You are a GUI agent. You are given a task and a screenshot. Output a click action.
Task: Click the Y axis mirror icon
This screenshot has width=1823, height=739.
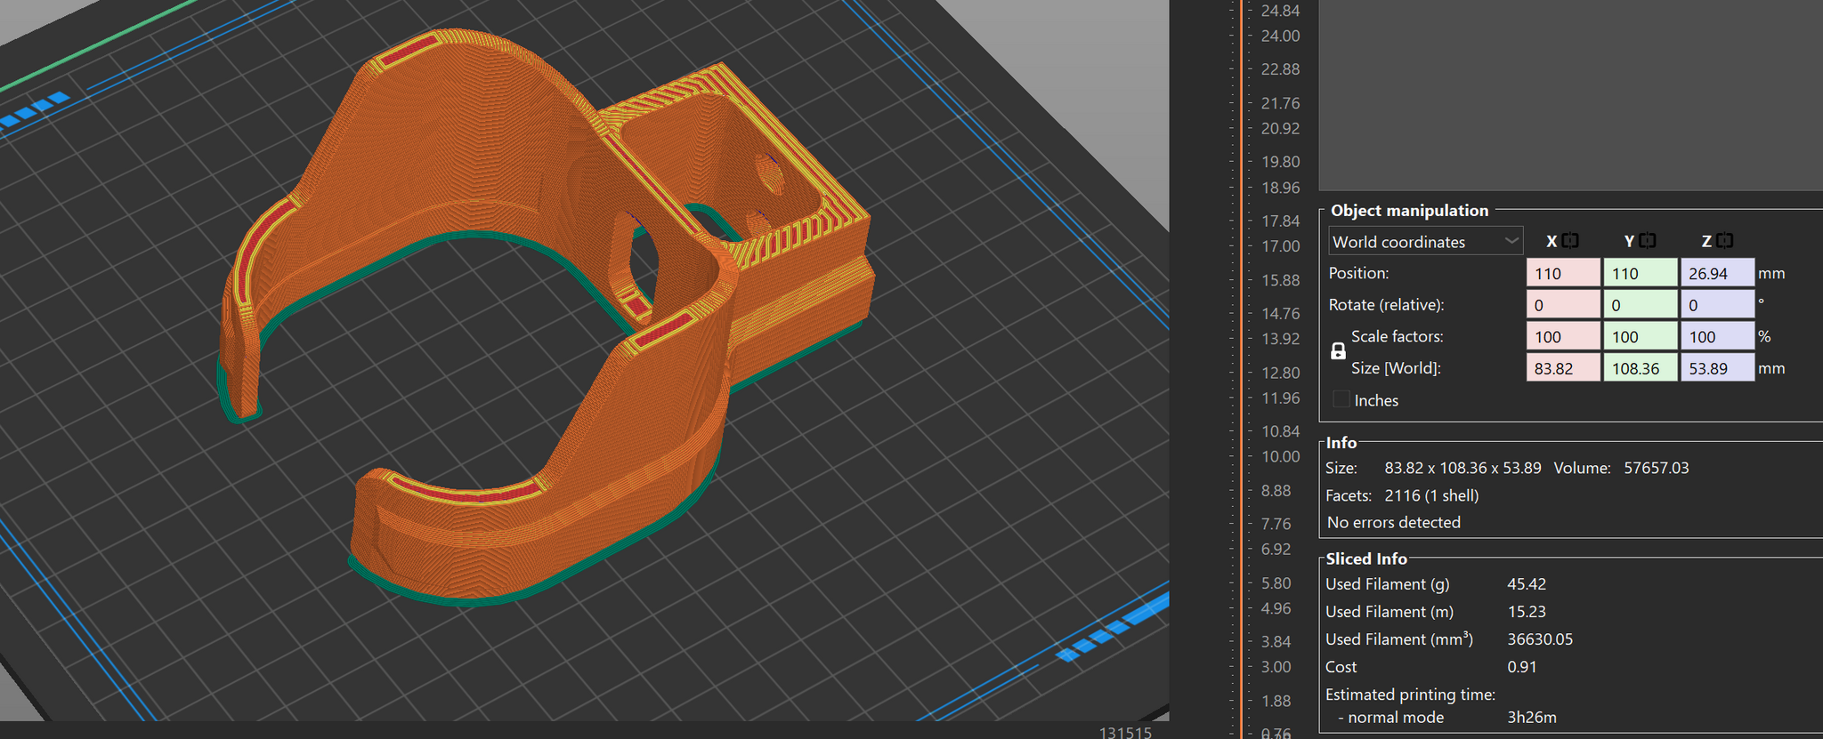click(x=1648, y=241)
